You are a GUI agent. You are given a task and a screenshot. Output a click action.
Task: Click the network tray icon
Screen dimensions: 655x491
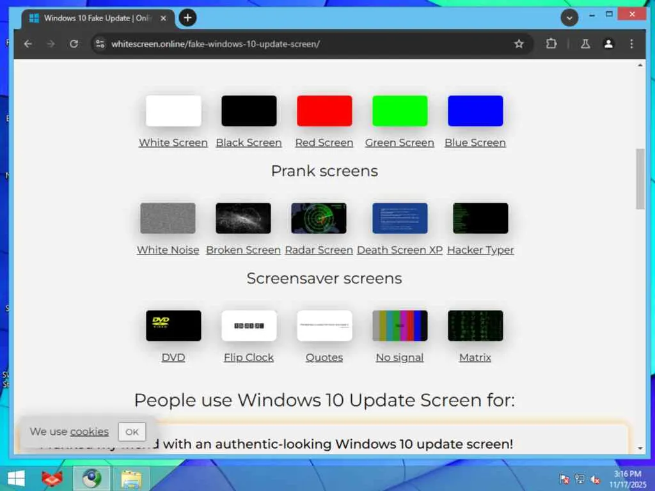pyautogui.click(x=580, y=479)
